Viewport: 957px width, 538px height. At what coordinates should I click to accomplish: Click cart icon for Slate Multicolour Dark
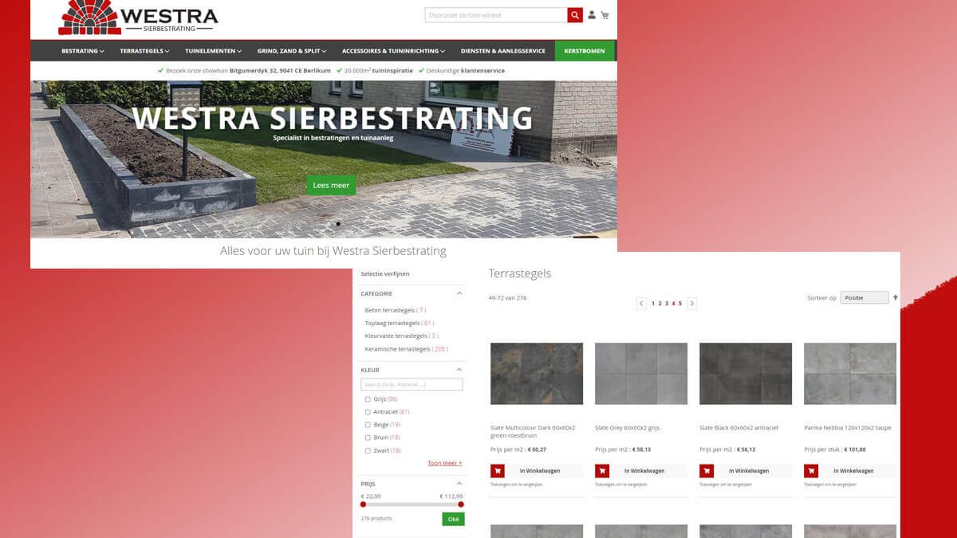coord(498,471)
